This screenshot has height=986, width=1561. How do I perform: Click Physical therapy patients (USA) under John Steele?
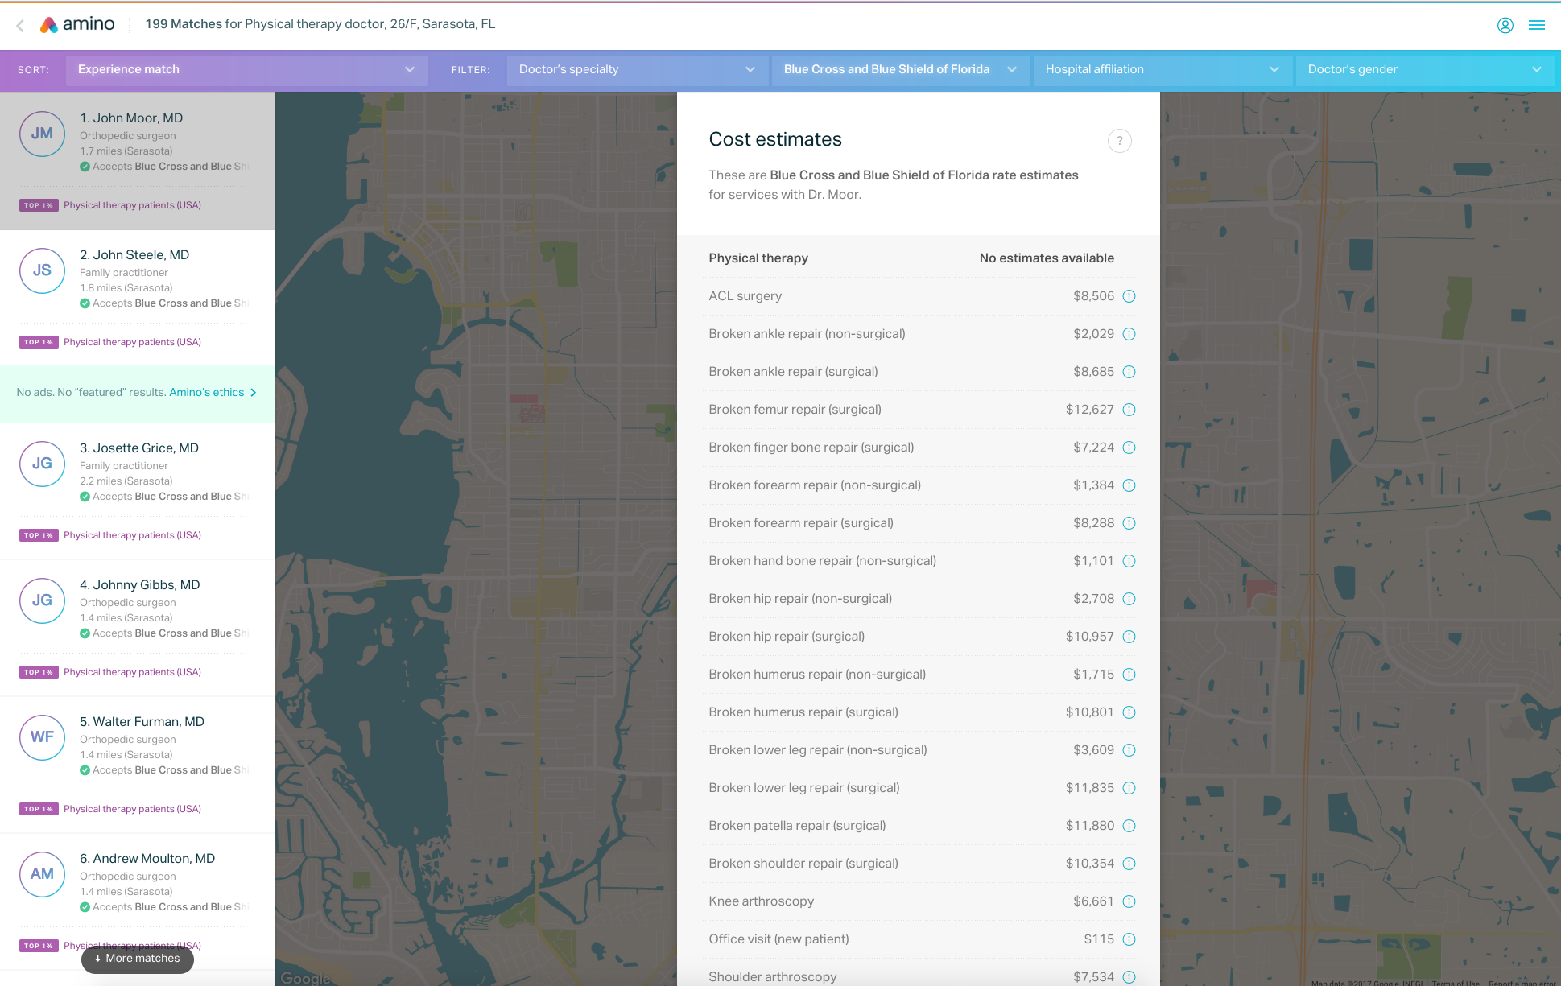tap(132, 342)
